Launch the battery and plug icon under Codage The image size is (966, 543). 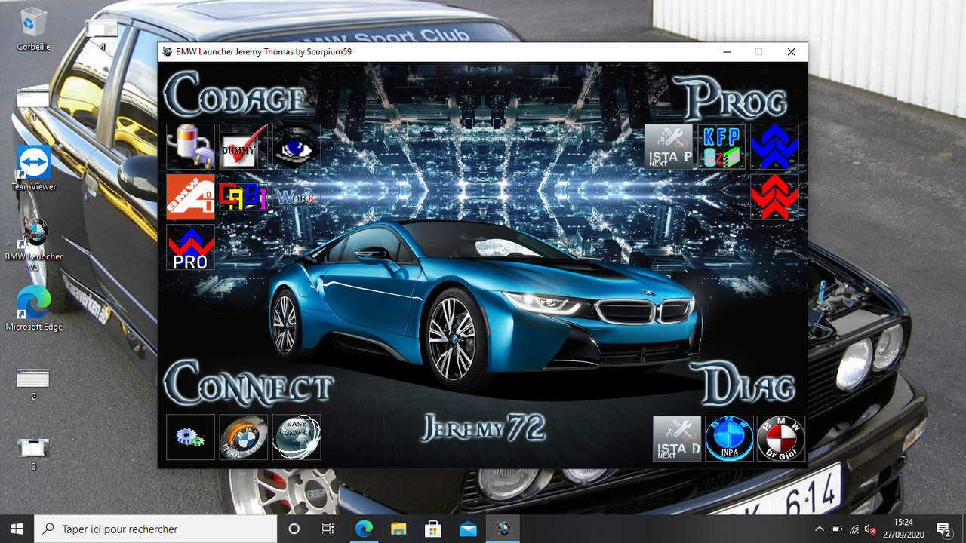(190, 146)
